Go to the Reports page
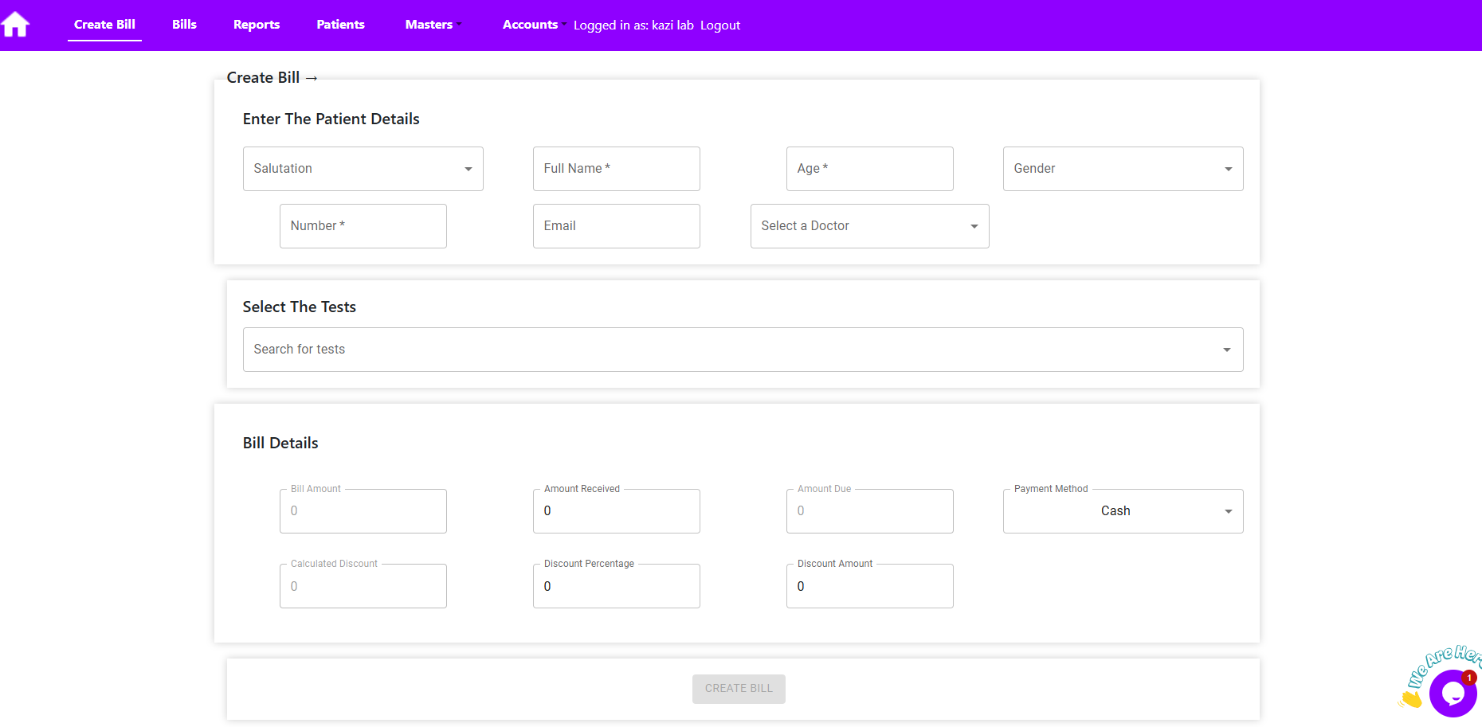This screenshot has width=1482, height=727. coord(256,25)
